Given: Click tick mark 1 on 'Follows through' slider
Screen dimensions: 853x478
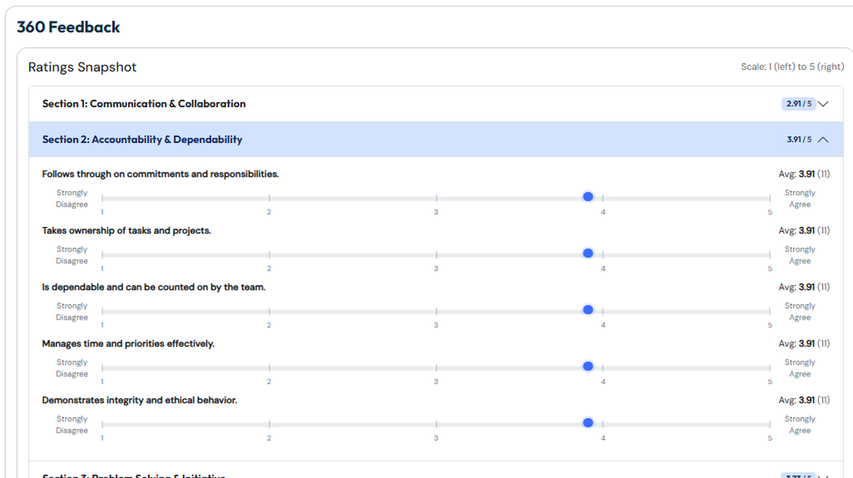Looking at the screenshot, I should (x=102, y=198).
